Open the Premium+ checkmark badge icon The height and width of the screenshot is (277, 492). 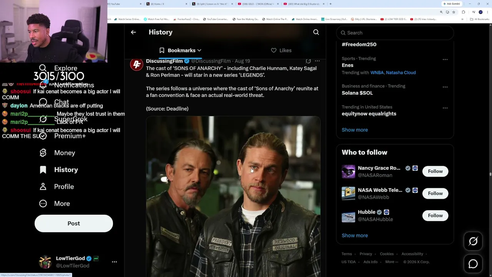[x=43, y=136]
